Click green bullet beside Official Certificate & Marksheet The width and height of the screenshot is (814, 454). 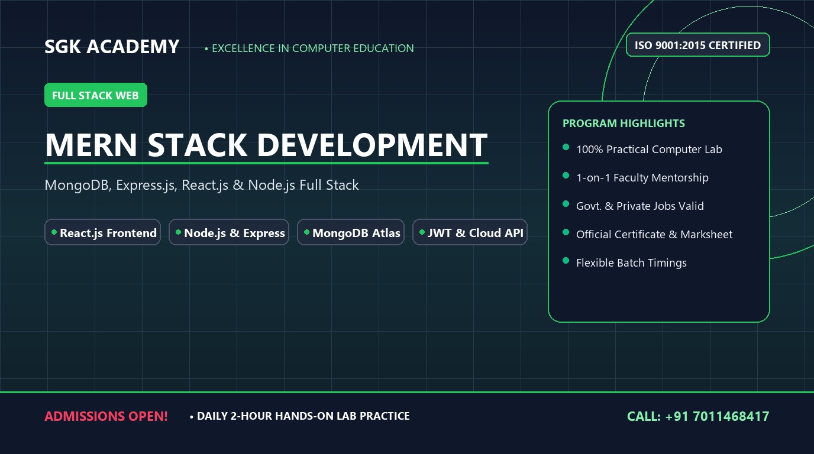566,232
